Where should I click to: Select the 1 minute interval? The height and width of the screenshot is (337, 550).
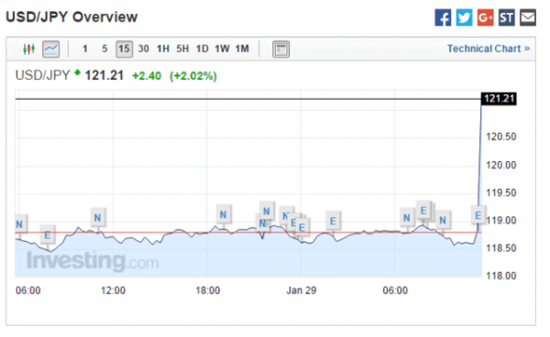[85, 49]
